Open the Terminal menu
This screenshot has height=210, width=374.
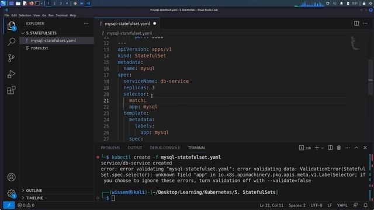[x=61, y=15]
